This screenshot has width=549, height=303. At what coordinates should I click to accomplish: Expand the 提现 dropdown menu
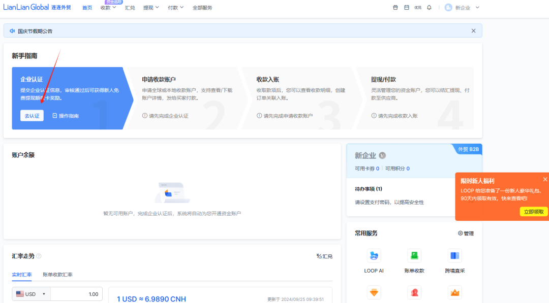pyautogui.click(x=151, y=8)
